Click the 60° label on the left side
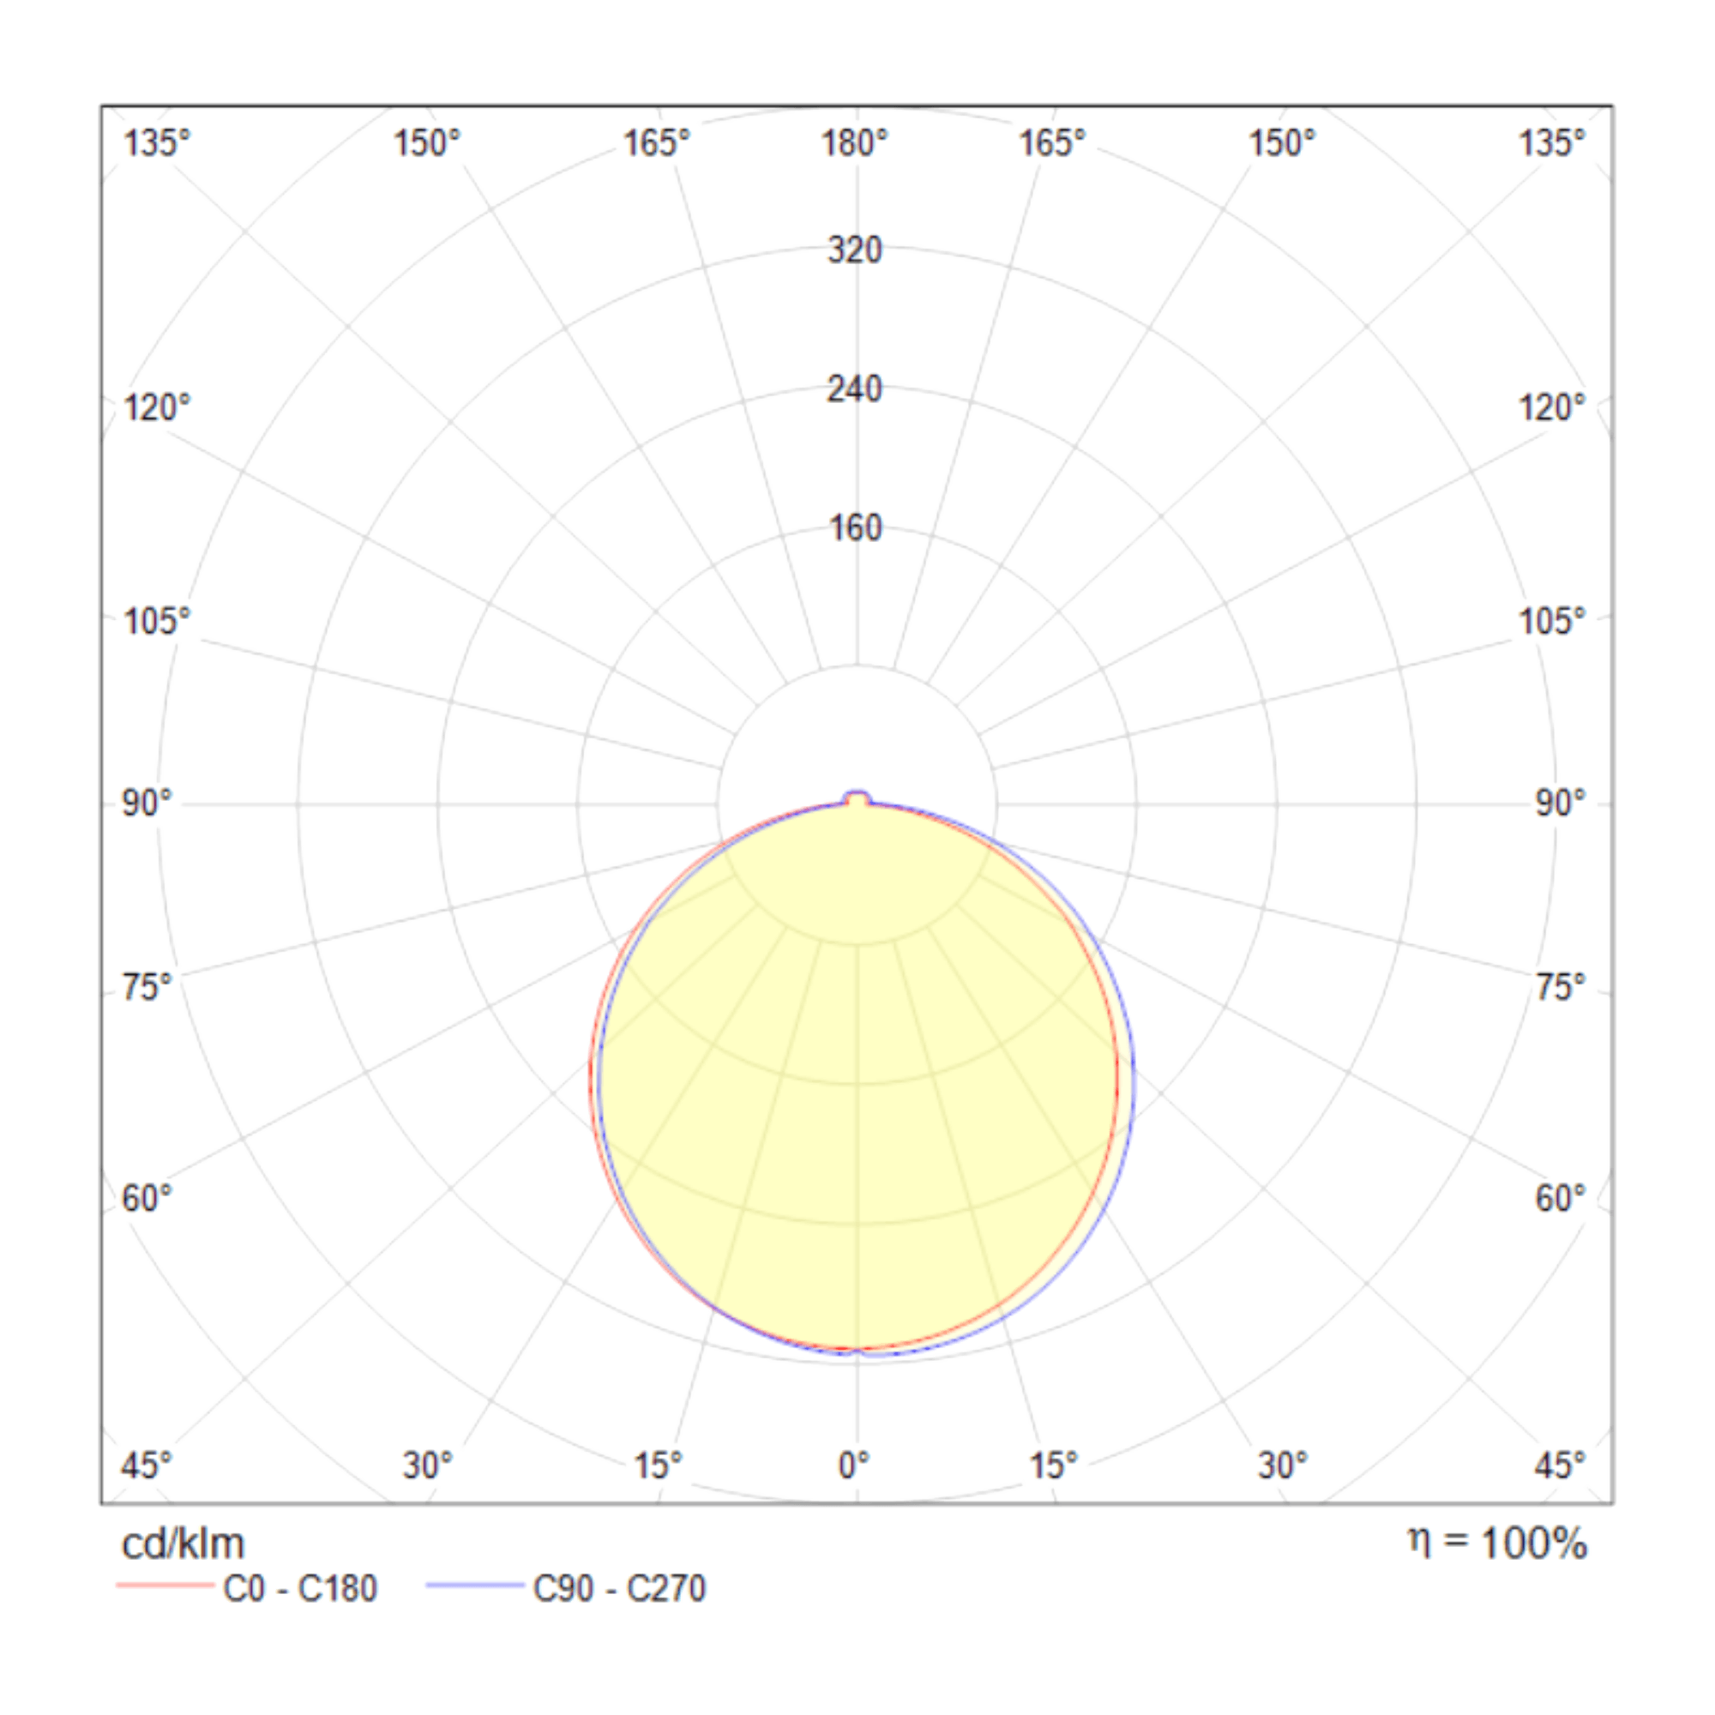Screen dimensions: 1715x1715 click(x=147, y=1199)
